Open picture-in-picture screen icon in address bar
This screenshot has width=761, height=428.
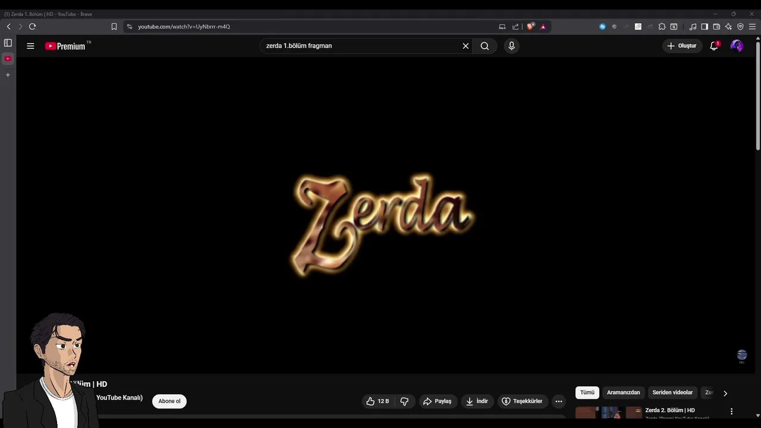[502, 27]
